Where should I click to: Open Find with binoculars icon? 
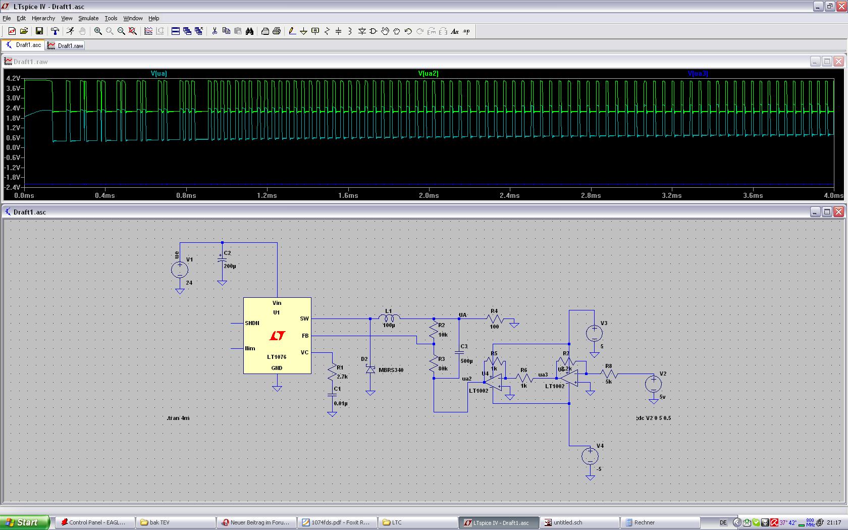(x=249, y=31)
